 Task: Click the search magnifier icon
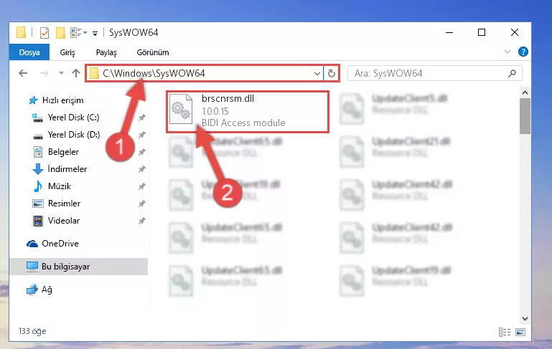click(513, 73)
